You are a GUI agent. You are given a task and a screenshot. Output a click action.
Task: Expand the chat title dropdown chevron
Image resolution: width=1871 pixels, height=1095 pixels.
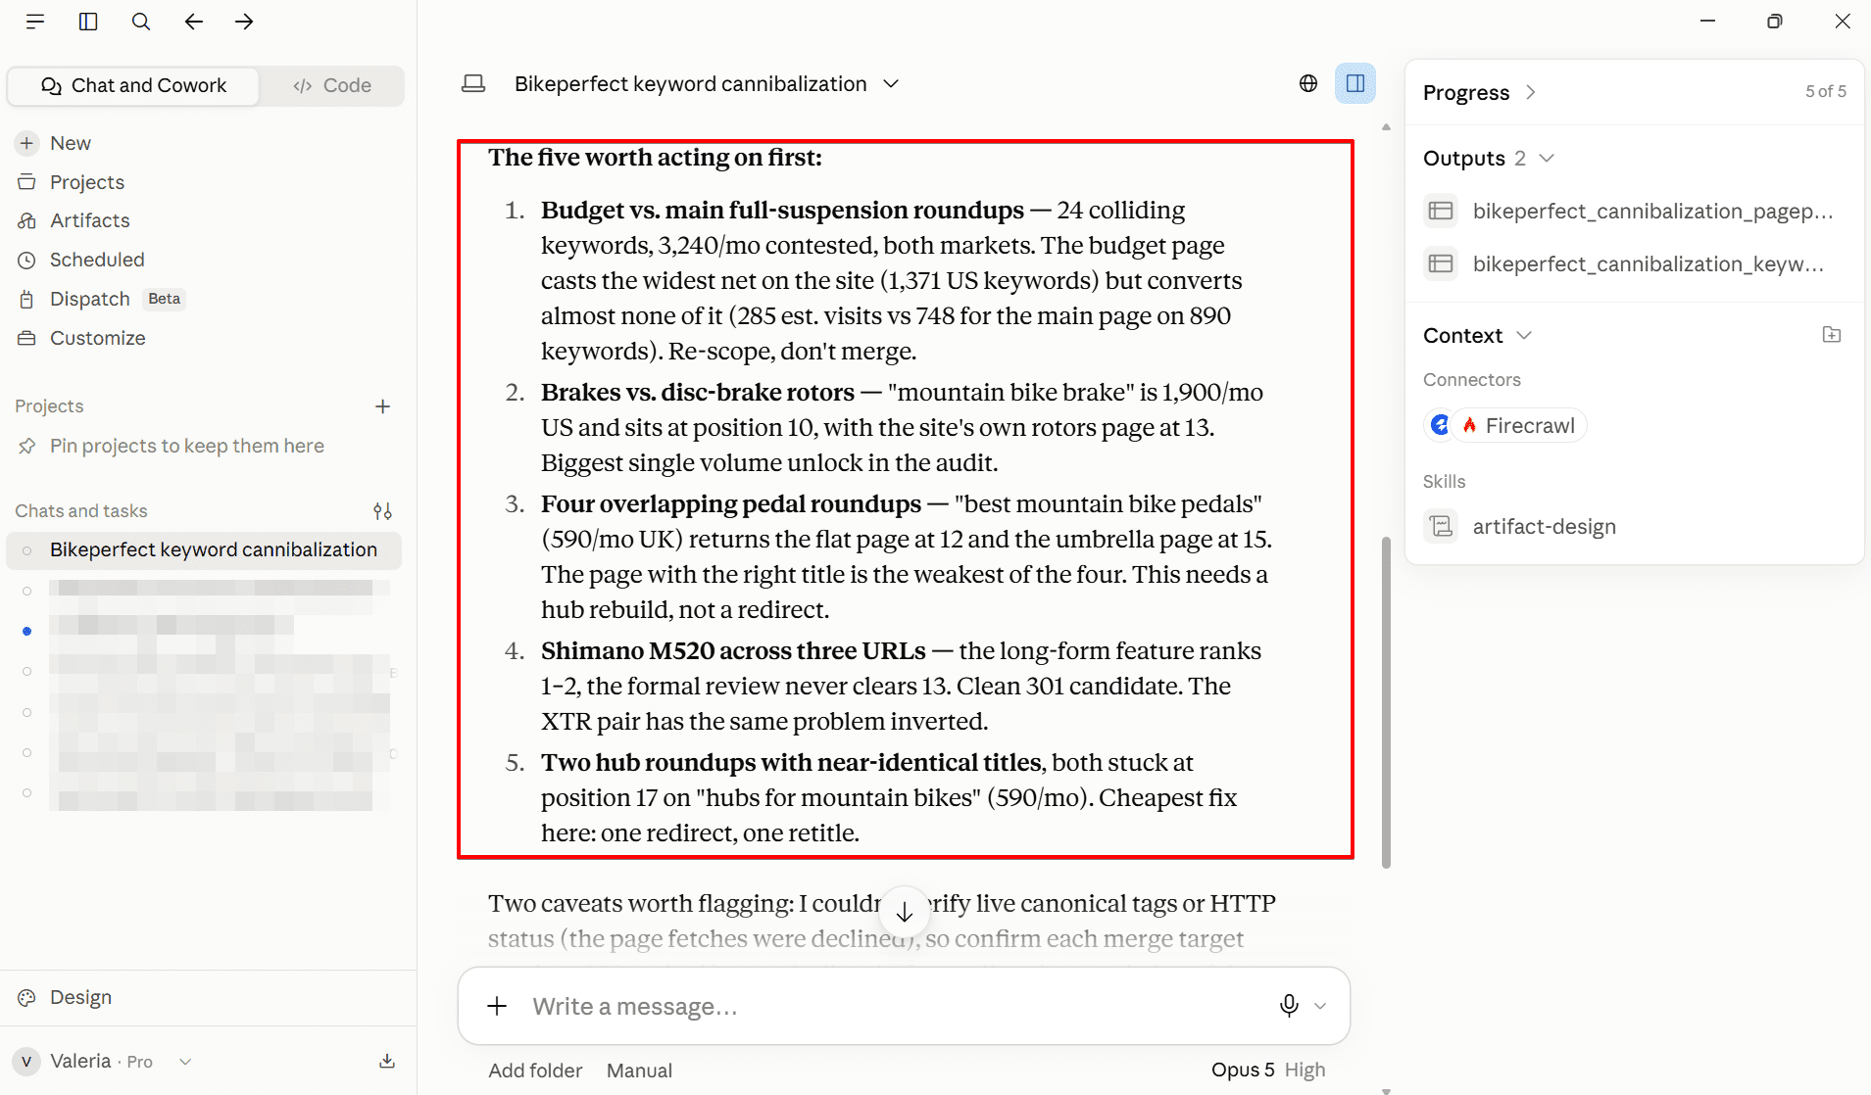pyautogui.click(x=891, y=84)
